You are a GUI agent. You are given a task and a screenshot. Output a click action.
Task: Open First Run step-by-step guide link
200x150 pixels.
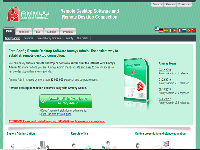(56, 114)
